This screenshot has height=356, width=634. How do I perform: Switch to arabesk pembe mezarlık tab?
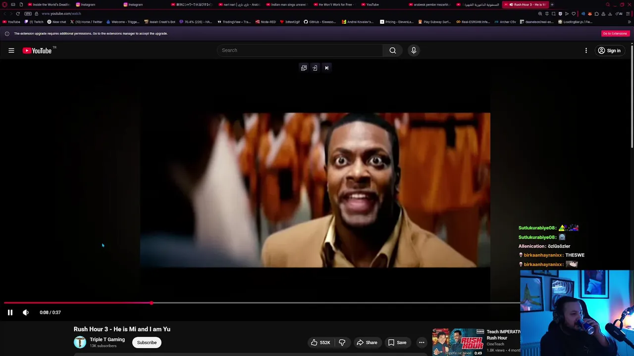click(x=429, y=4)
